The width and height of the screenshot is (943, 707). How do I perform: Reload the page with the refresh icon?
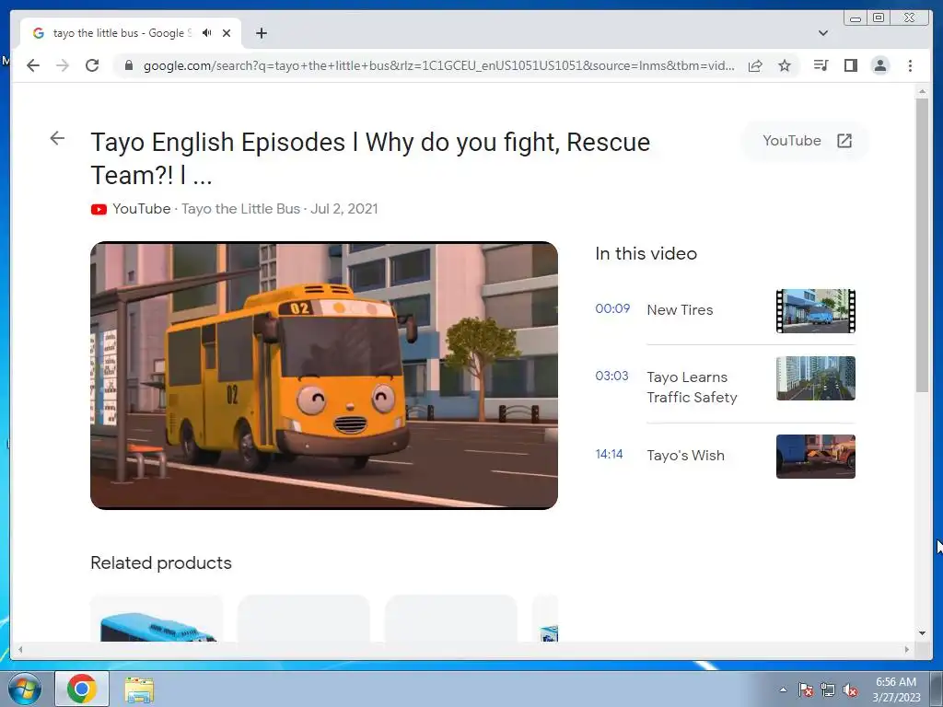(x=92, y=65)
